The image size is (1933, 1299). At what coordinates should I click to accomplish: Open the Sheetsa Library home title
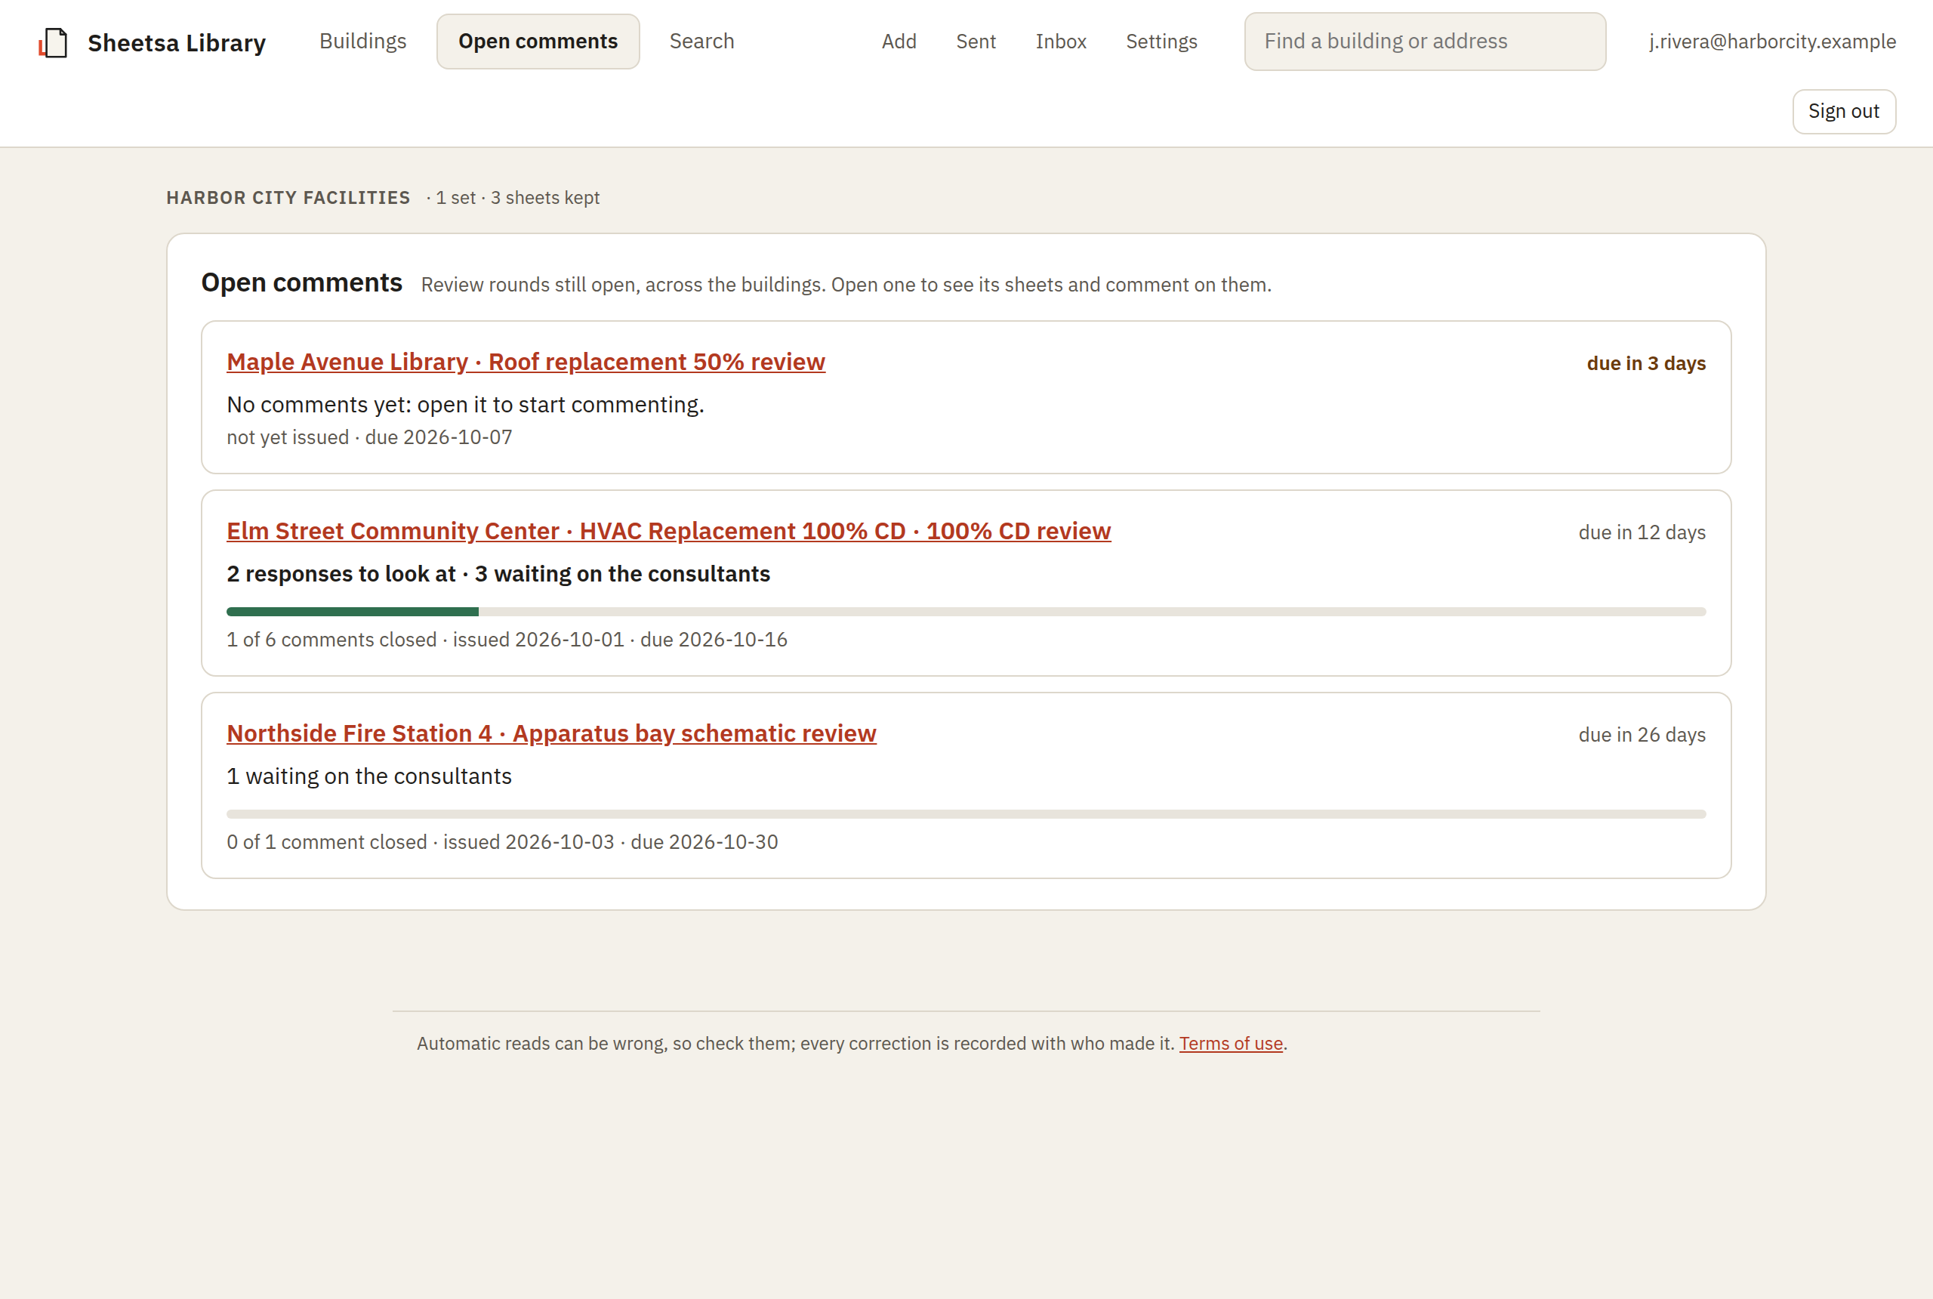point(177,42)
